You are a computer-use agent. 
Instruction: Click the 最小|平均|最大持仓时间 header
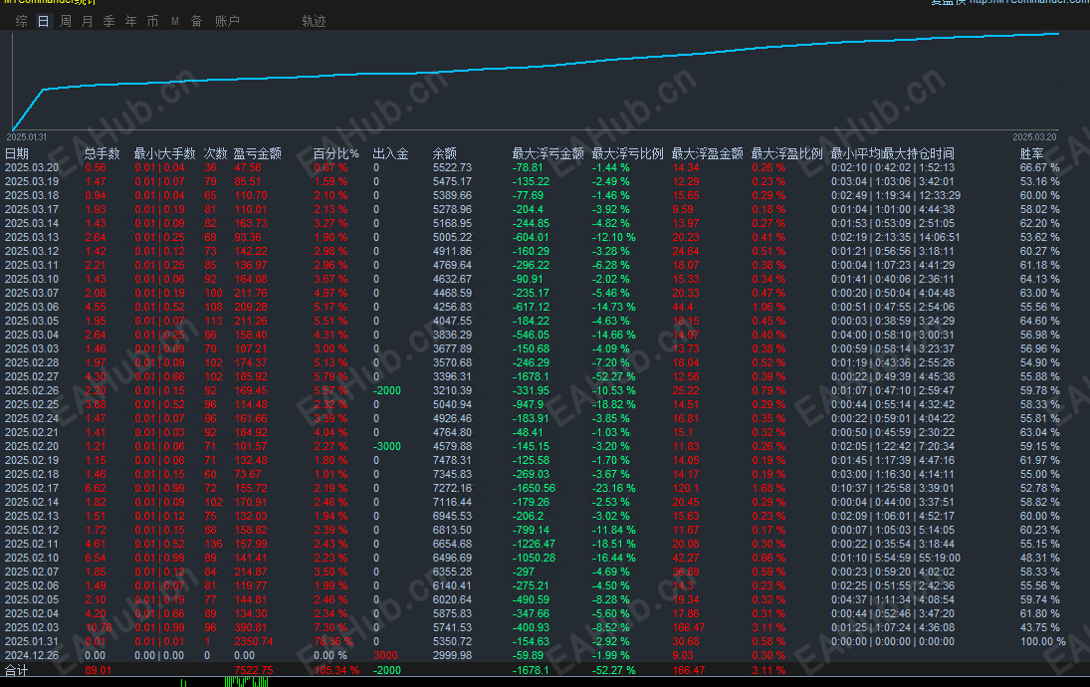pos(893,153)
